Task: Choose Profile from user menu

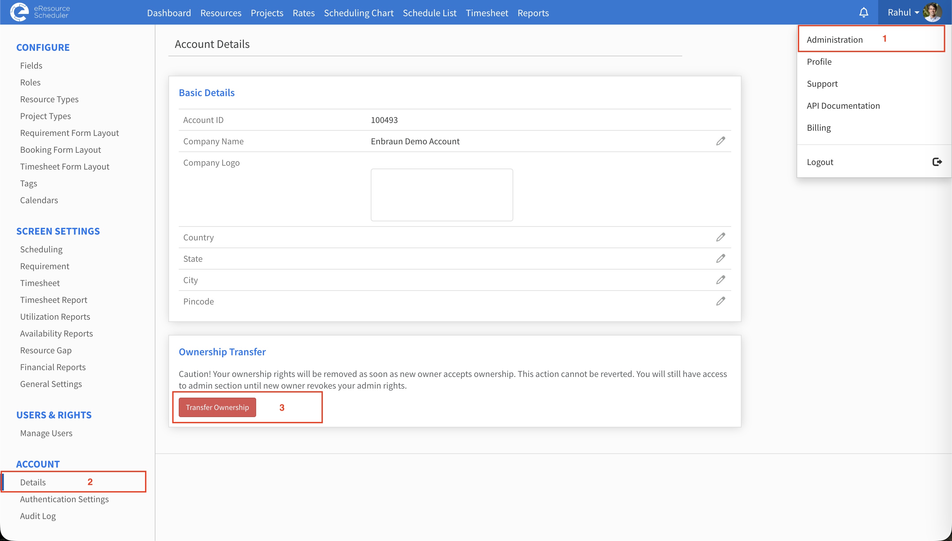Action: [x=819, y=62]
